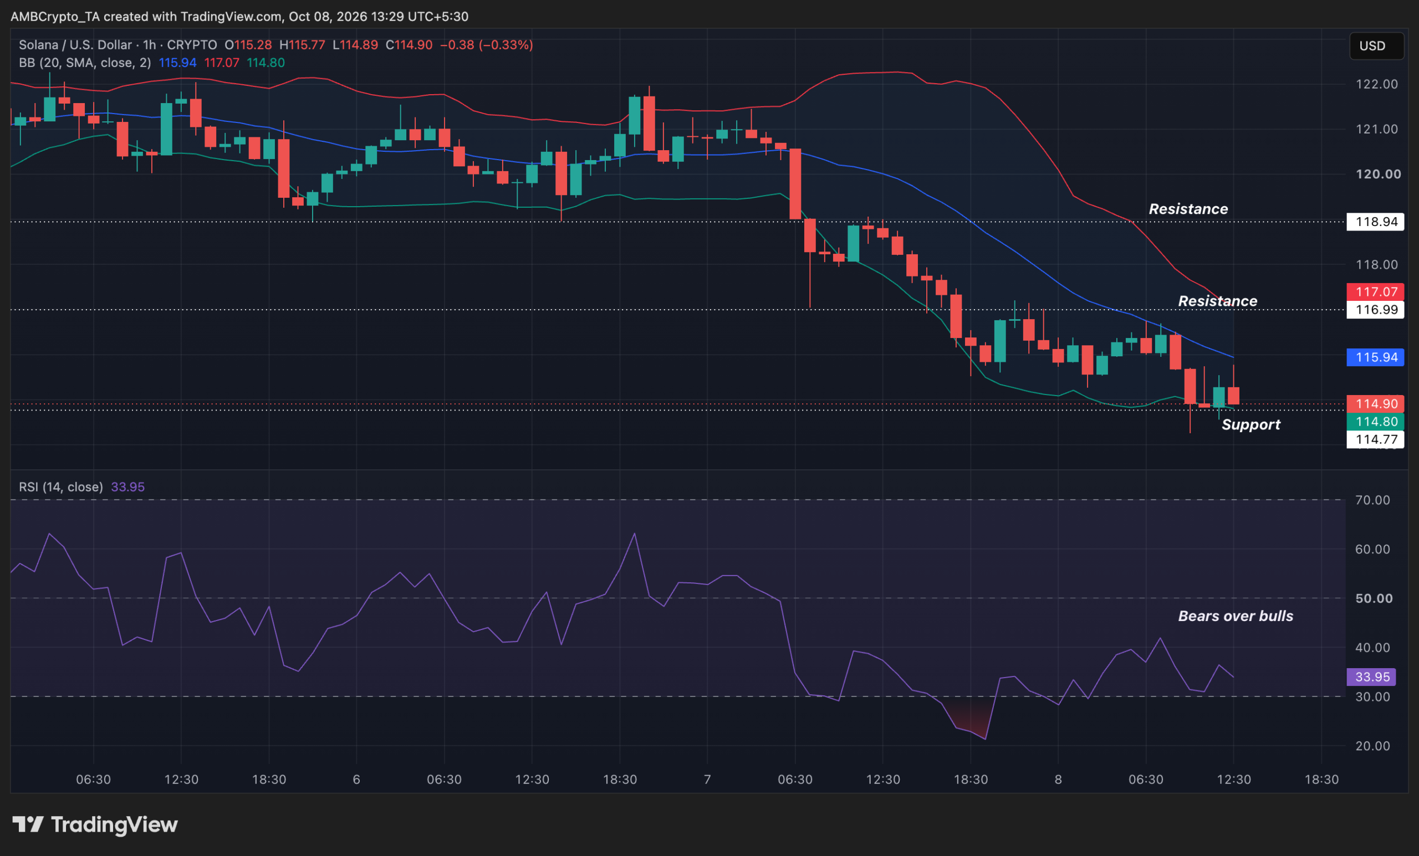This screenshot has width=1419, height=856.
Task: Click the Resistance label near 116.99 line
Action: [x=1217, y=301]
